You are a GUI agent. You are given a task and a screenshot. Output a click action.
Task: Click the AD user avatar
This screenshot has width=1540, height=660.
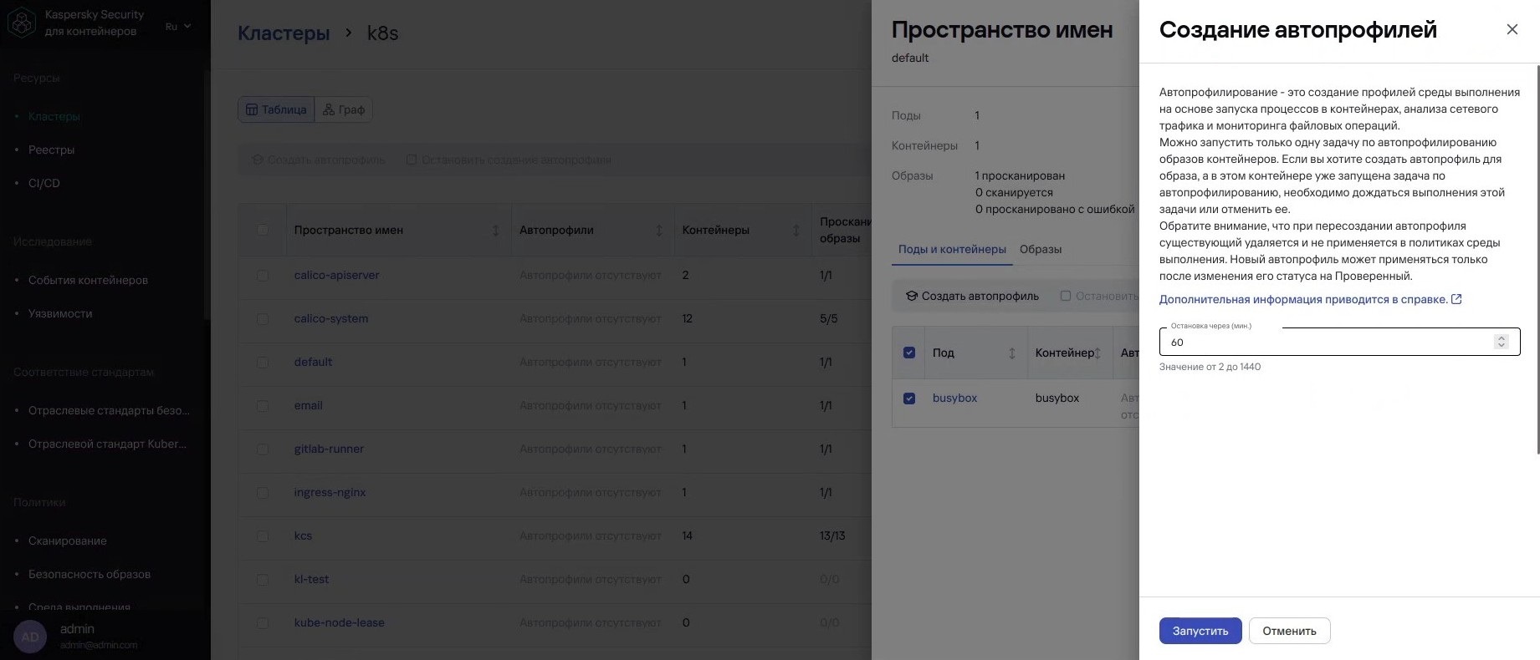pyautogui.click(x=30, y=637)
